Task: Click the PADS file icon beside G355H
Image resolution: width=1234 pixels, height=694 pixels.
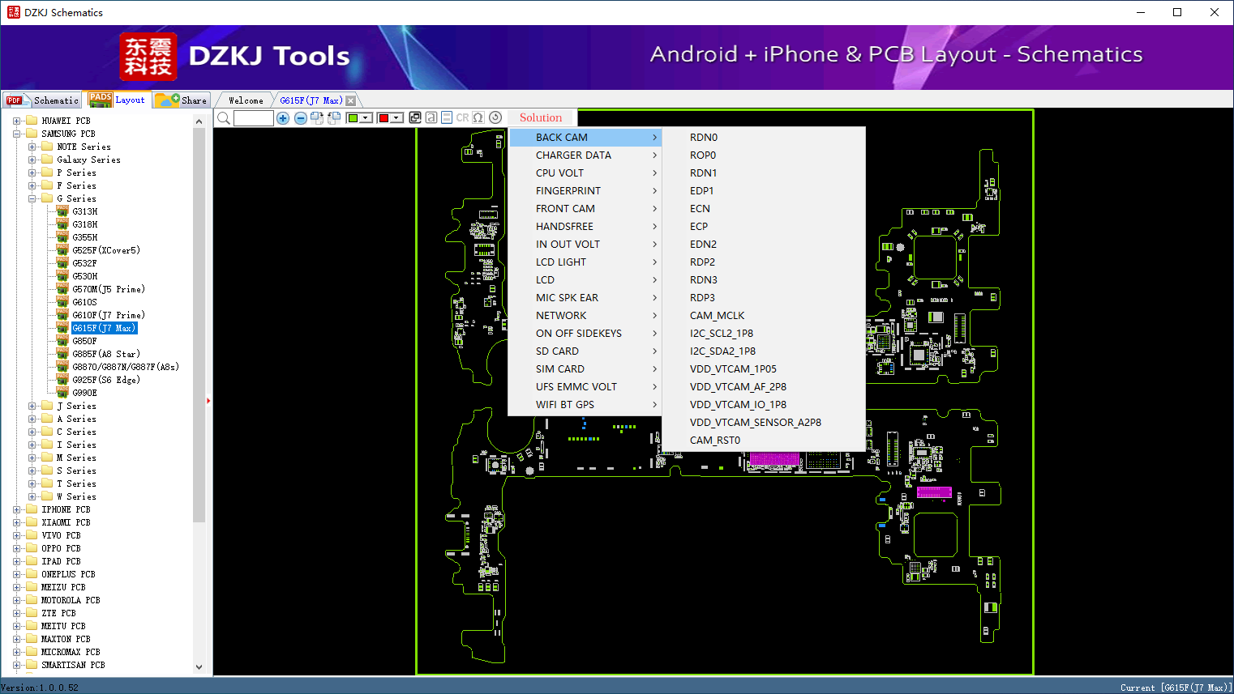Action: coord(62,237)
